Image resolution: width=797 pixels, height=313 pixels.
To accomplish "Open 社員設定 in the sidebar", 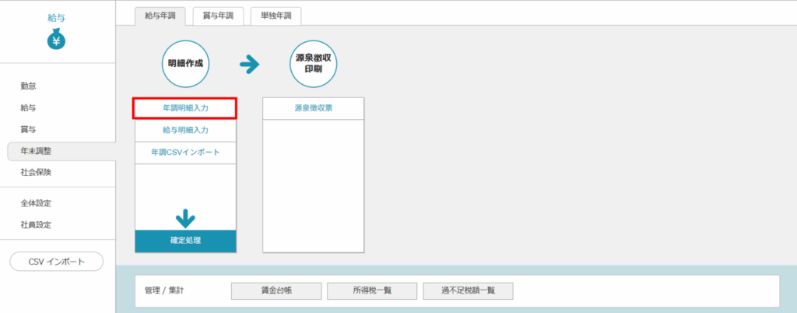I will pos(36,225).
